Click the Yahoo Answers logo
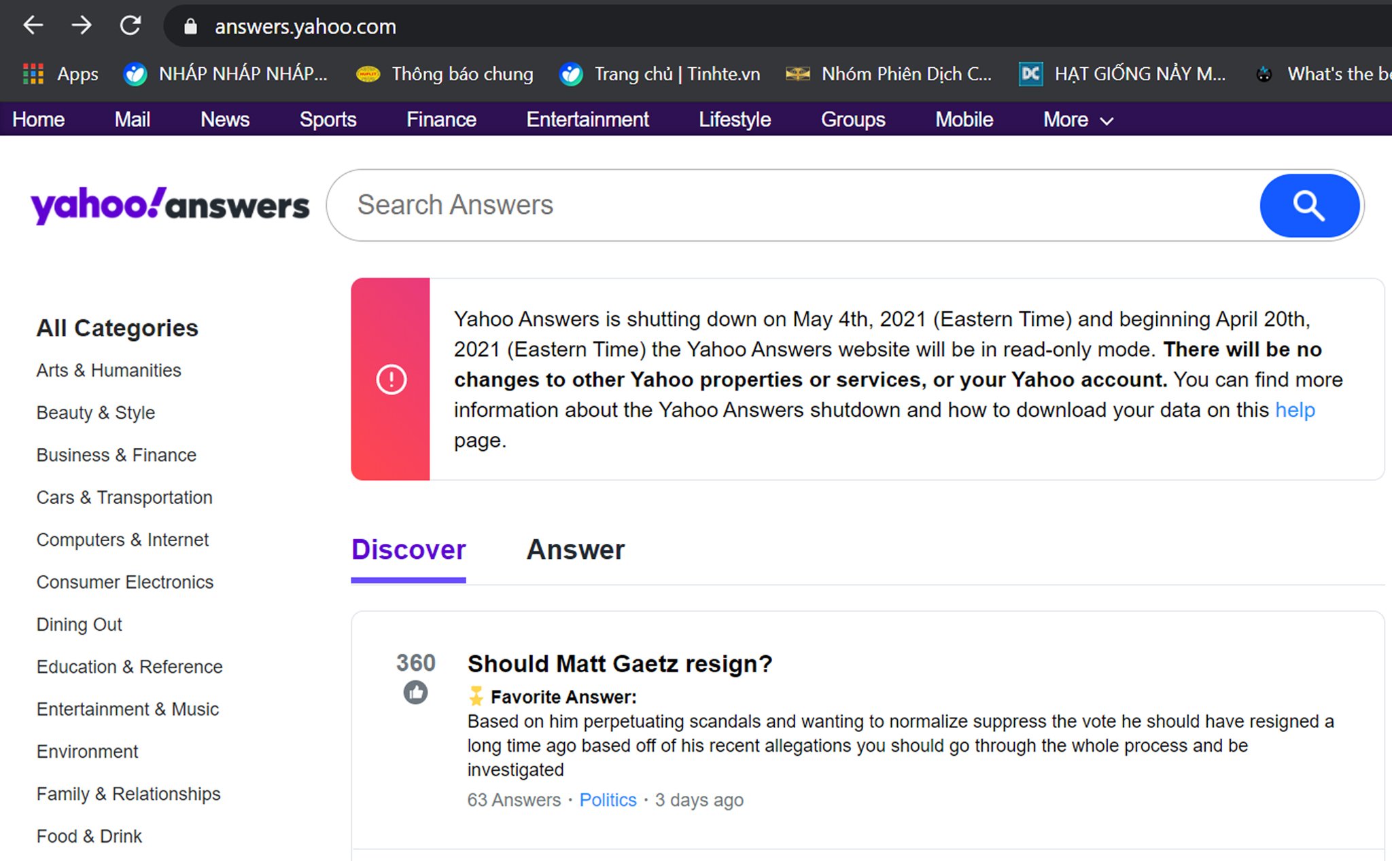Image resolution: width=1392 pixels, height=861 pixels. tap(169, 204)
